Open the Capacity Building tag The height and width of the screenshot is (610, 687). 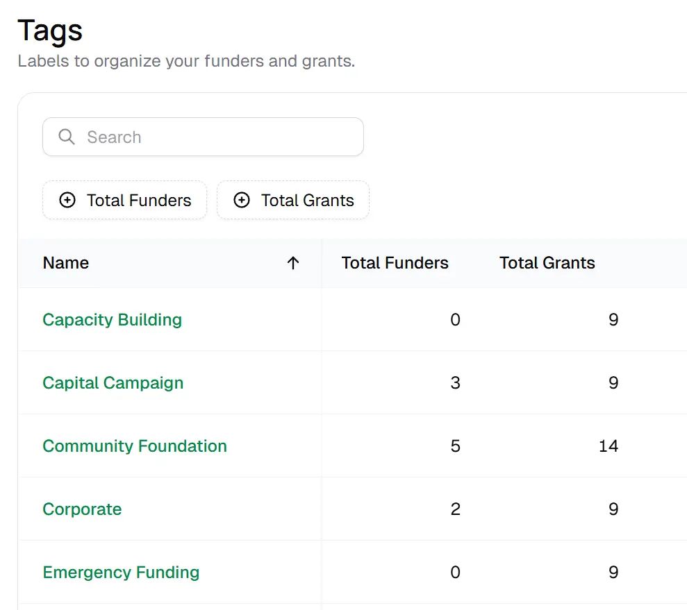[112, 319]
